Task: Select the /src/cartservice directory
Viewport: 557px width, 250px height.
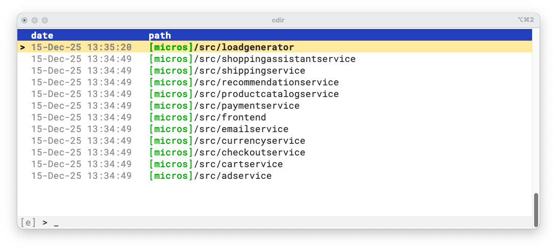Action: pyautogui.click(x=238, y=164)
